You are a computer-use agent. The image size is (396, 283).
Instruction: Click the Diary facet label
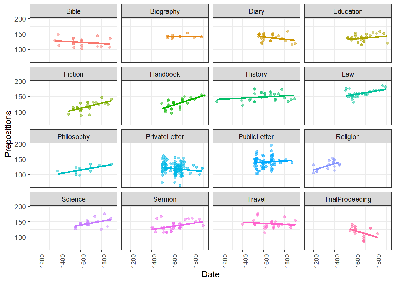click(256, 11)
